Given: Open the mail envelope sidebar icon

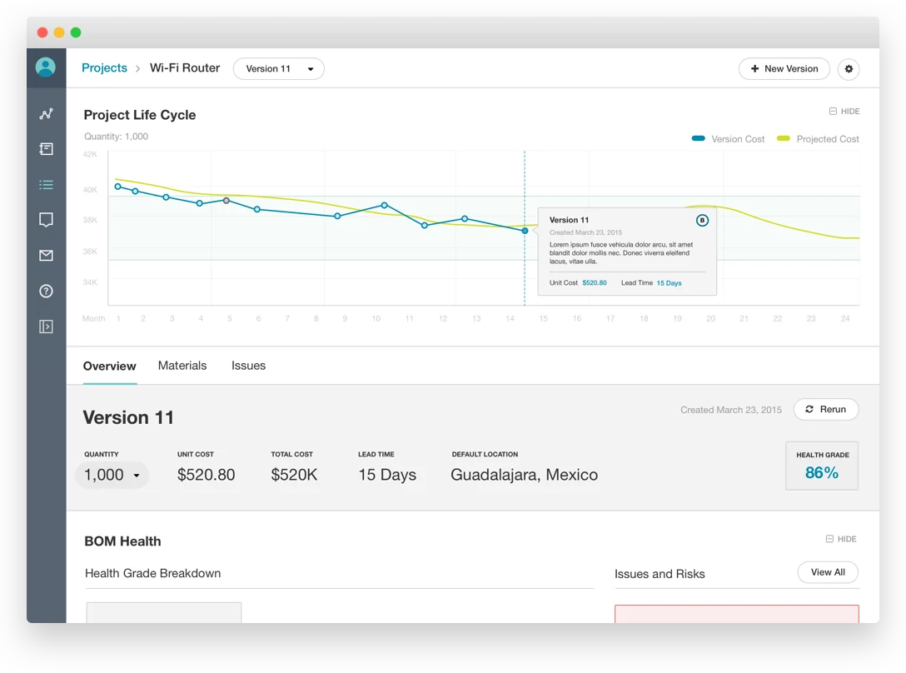Looking at the screenshot, I should click(47, 256).
